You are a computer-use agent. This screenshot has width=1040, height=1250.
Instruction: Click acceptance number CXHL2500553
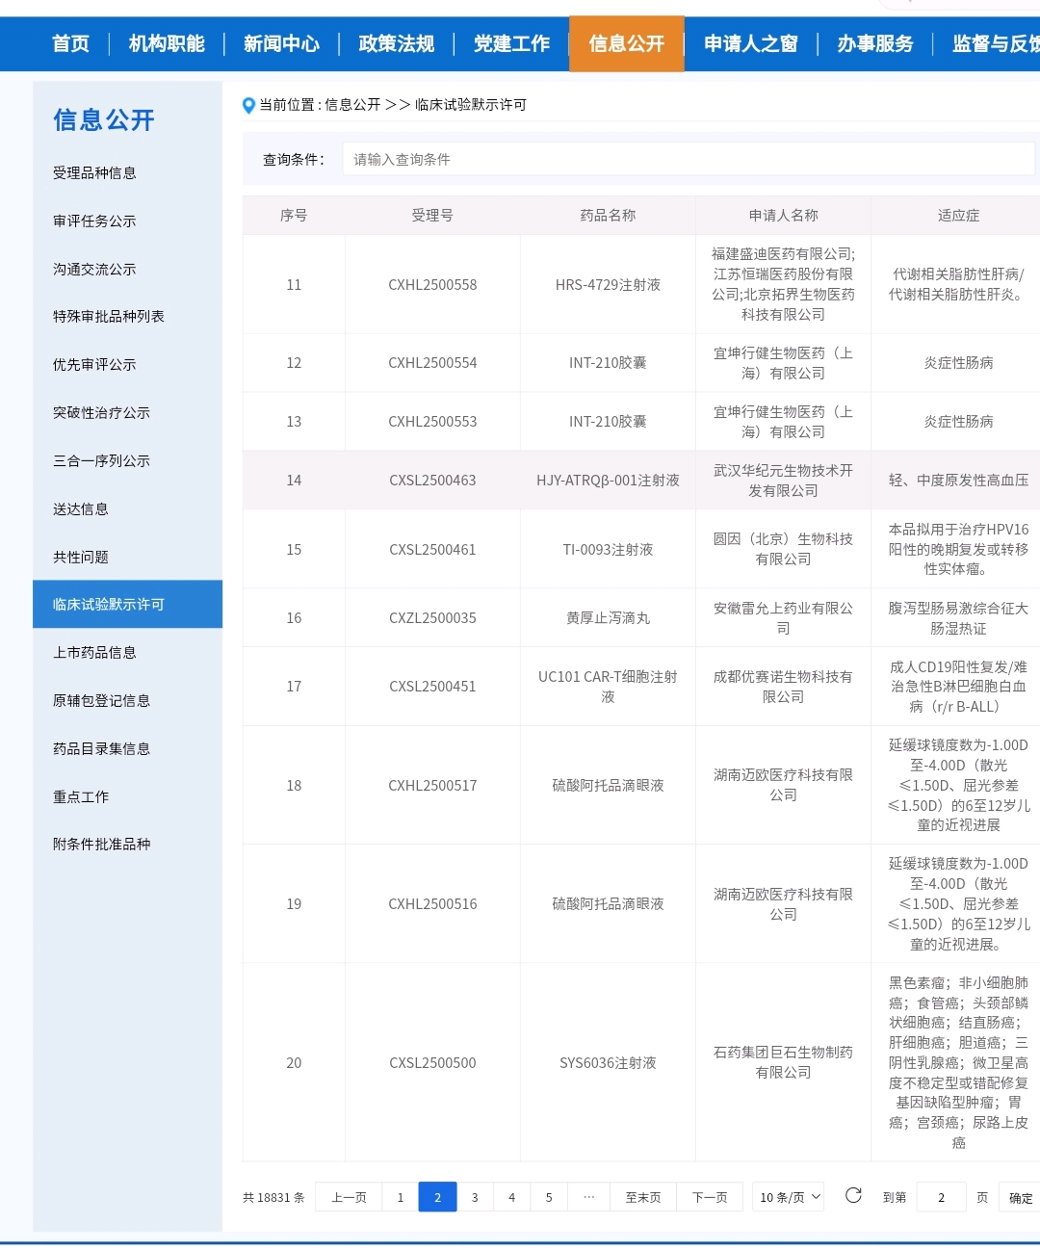[432, 422]
